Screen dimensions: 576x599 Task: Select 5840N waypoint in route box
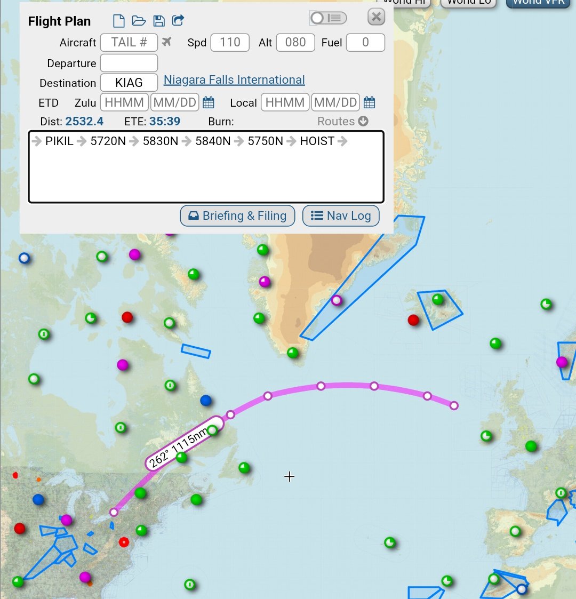tap(213, 141)
